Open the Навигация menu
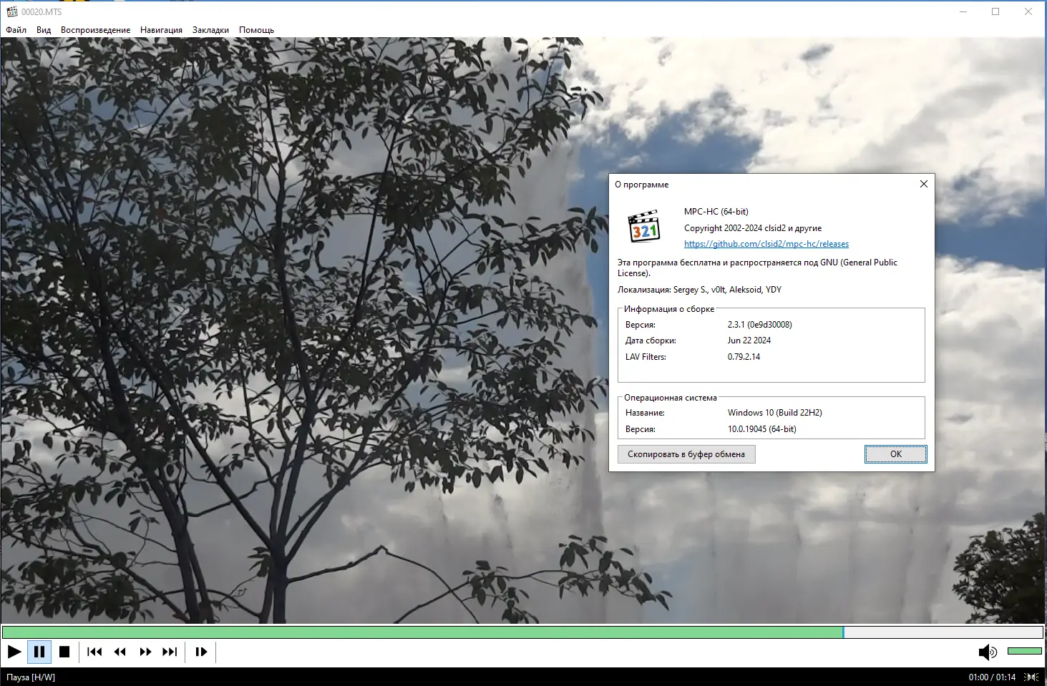 click(x=161, y=30)
